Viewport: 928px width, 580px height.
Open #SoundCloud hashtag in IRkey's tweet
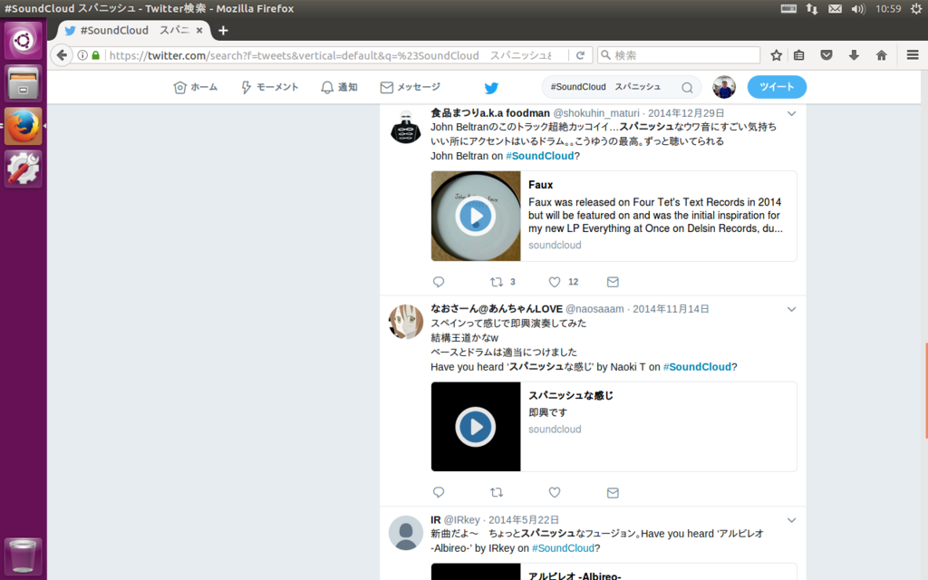click(x=563, y=548)
